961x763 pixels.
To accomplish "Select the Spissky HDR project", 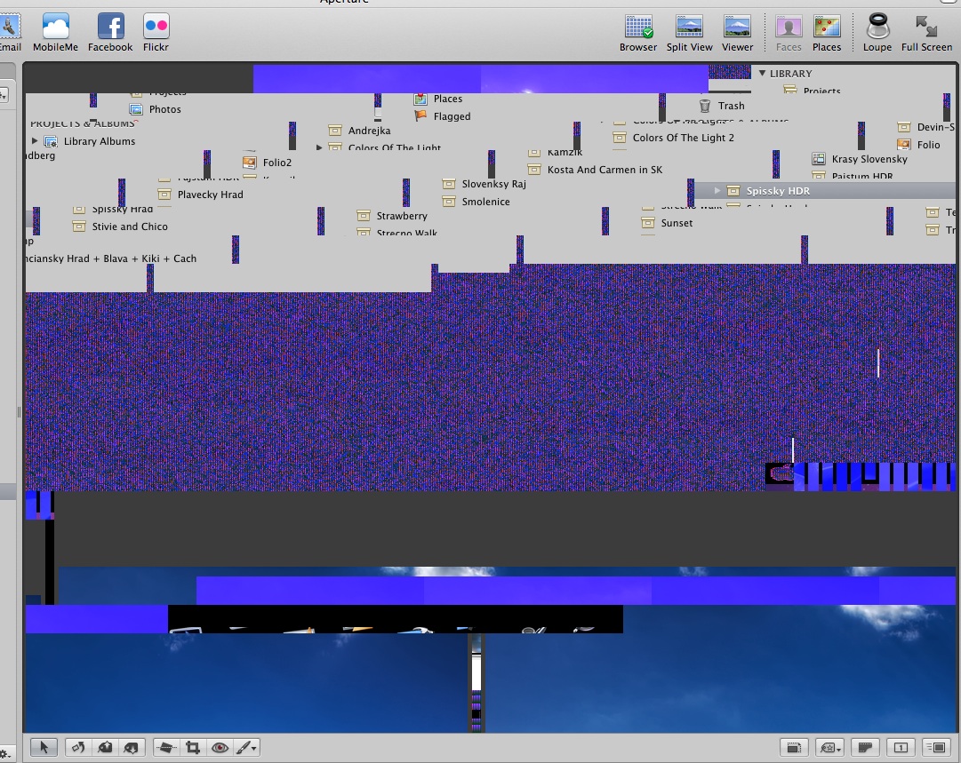I will tap(824, 190).
